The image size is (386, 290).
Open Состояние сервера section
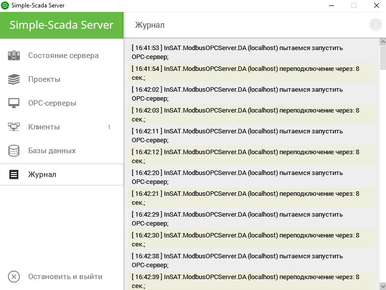pos(61,56)
